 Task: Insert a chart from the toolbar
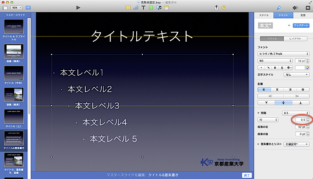tap(136, 8)
